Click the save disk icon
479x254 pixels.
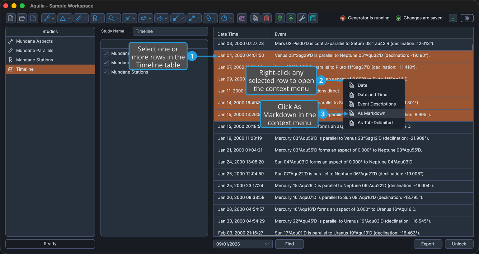pos(33,18)
